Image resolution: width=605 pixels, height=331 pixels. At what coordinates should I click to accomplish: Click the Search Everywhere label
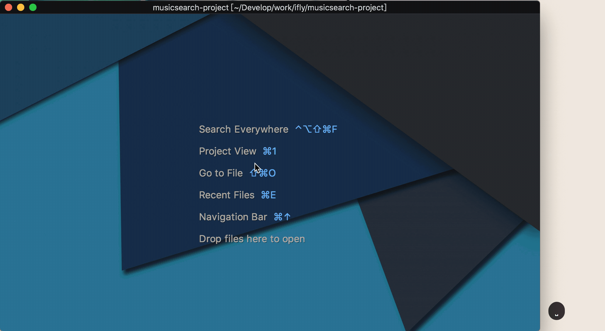pyautogui.click(x=243, y=129)
